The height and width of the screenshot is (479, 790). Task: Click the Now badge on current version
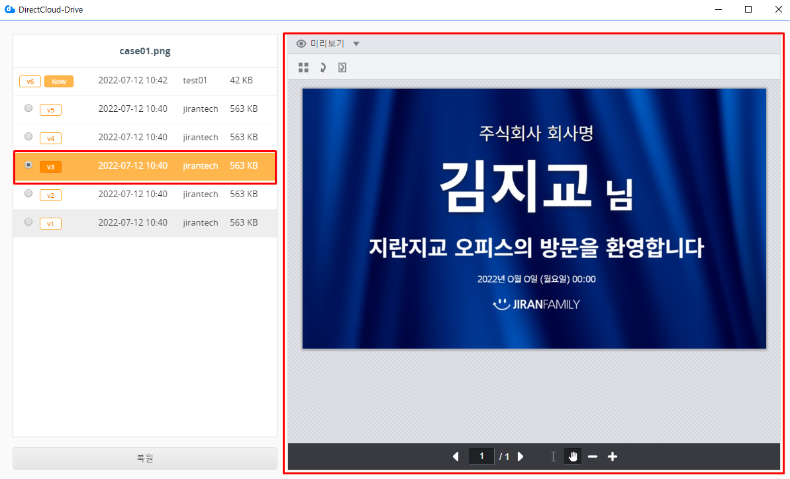(x=59, y=81)
